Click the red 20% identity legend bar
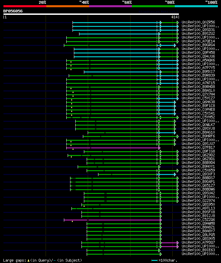 pyautogui.click(x=25, y=6)
